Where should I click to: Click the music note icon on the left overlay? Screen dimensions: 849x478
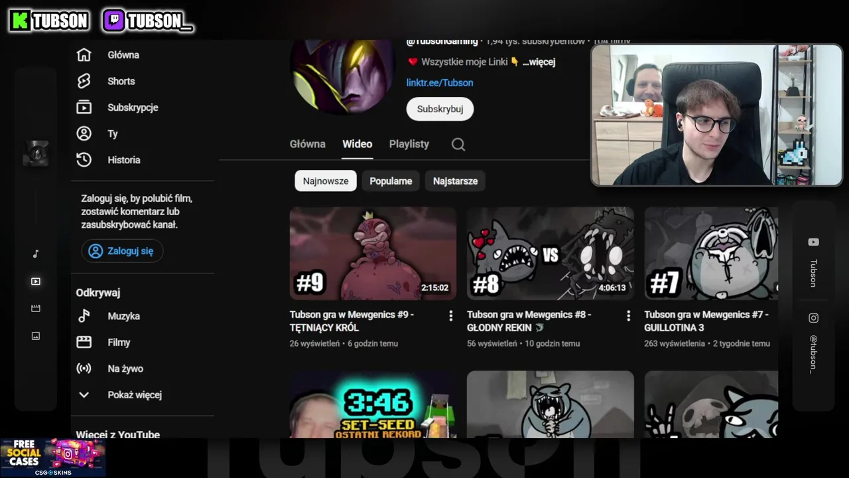(36, 254)
